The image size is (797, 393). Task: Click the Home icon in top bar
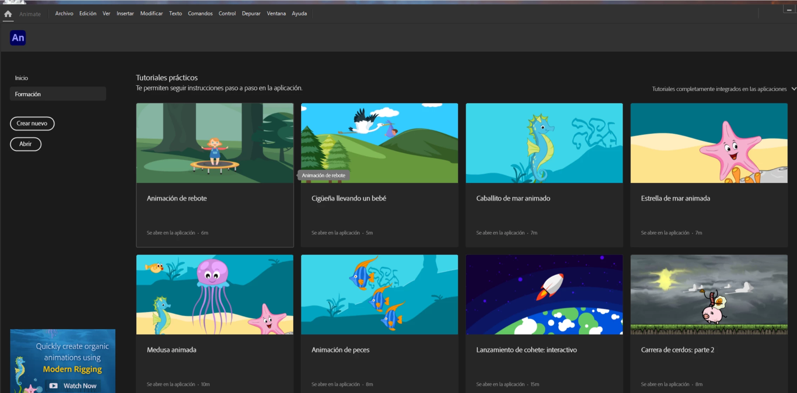click(8, 14)
